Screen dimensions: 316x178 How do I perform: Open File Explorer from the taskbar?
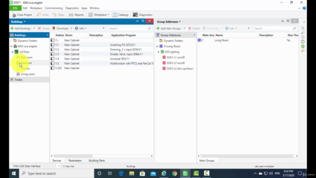click(132, 174)
